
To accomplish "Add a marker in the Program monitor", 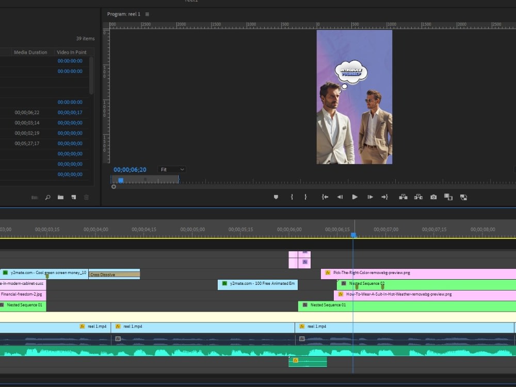I will pos(276,197).
